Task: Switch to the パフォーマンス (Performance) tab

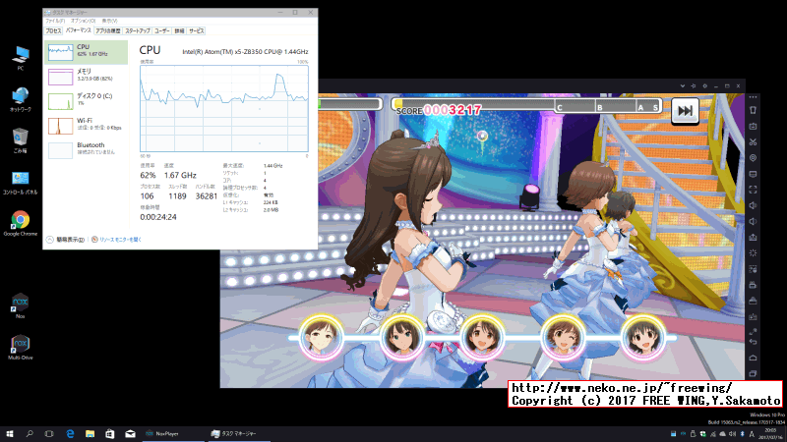Action: pyautogui.click(x=79, y=30)
